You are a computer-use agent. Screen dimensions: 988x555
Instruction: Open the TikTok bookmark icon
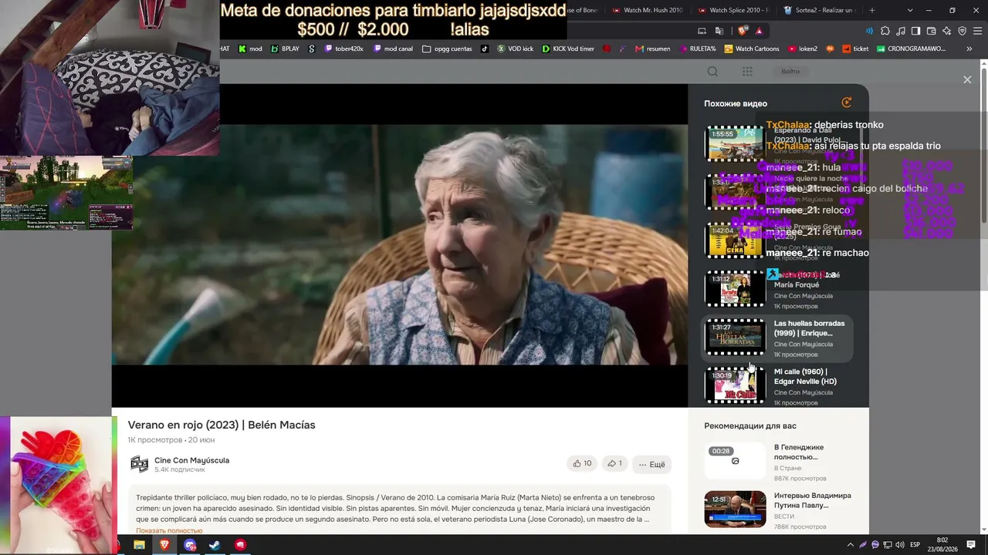pos(485,49)
